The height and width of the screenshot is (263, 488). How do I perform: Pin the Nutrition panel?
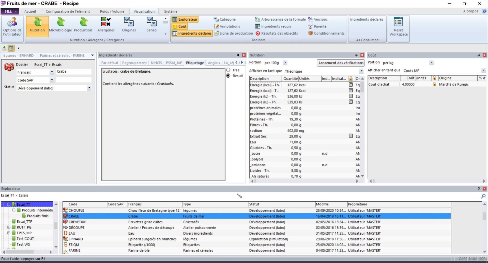[356, 55]
